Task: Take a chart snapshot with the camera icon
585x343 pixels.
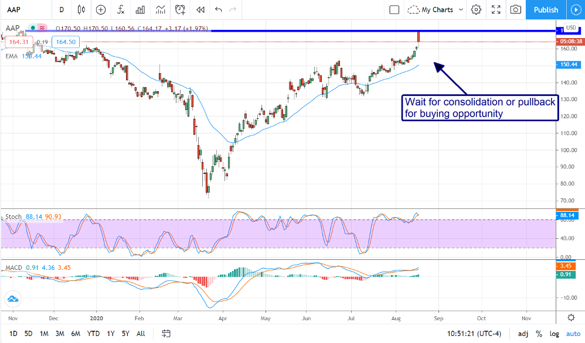Action: [515, 9]
